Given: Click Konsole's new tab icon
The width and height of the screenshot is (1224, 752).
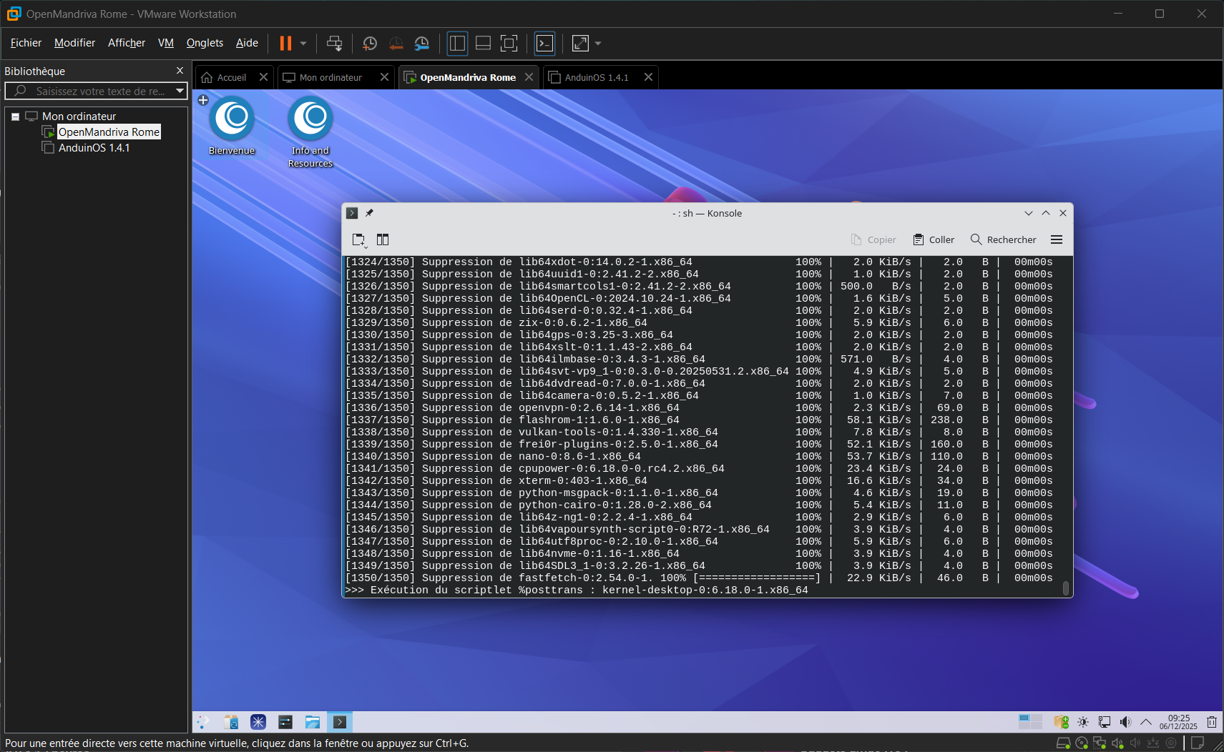Looking at the screenshot, I should click(x=359, y=240).
